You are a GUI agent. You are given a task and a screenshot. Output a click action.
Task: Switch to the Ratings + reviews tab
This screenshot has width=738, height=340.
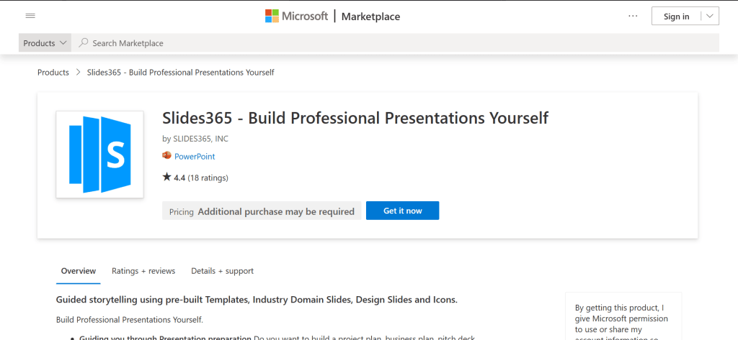click(143, 271)
